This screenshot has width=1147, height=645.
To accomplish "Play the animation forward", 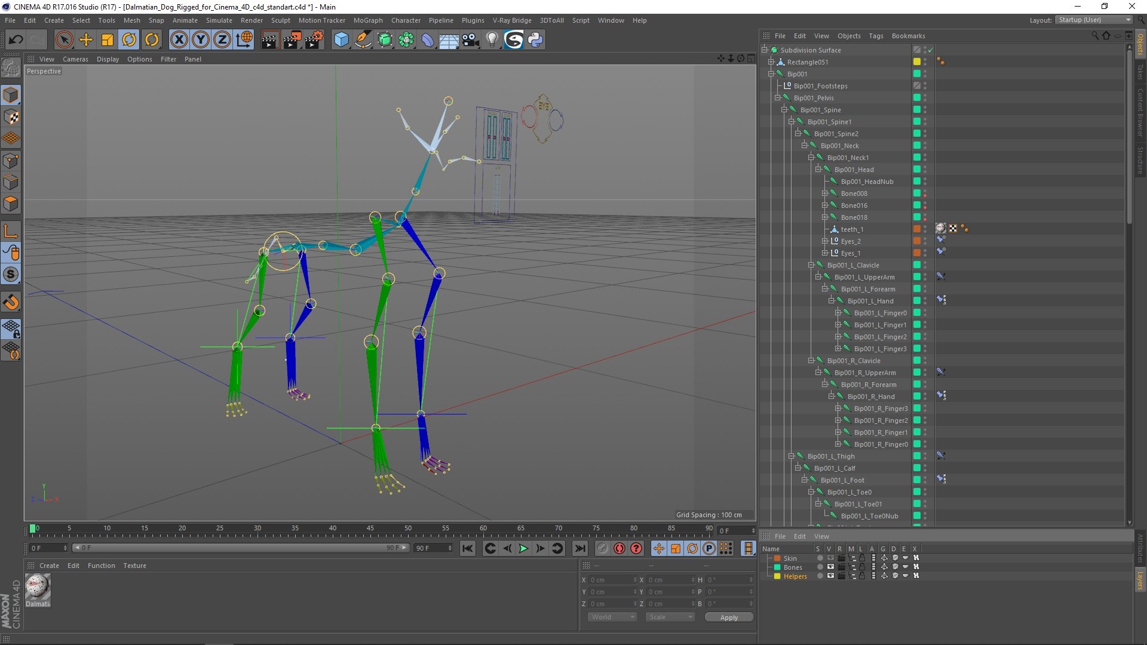I will click(x=523, y=548).
